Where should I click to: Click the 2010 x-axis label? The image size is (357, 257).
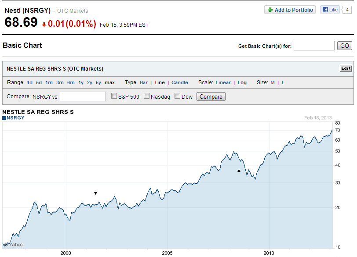[269, 253]
